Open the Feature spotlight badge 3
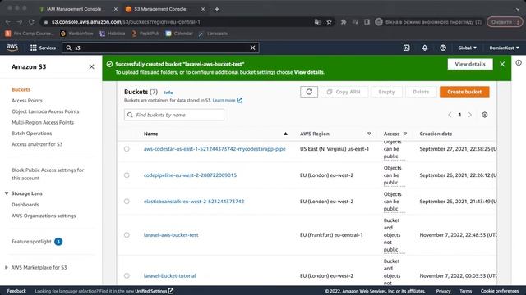The width and height of the screenshot is (526, 295). click(58, 242)
